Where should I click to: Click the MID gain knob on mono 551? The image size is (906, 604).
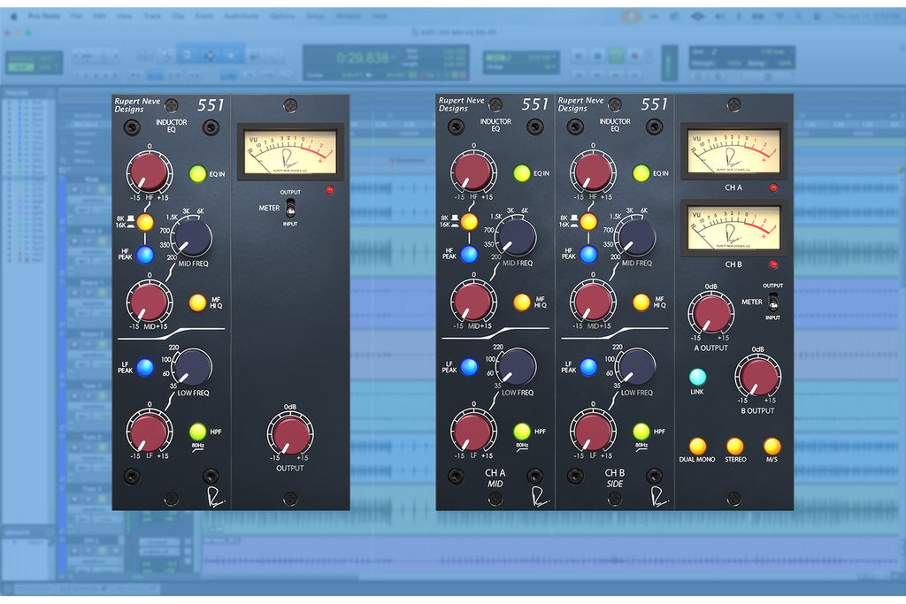tap(149, 302)
